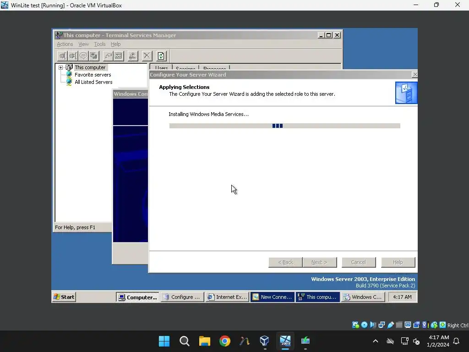Click the Next button in the wizard
The width and height of the screenshot is (469, 352).
[319, 262]
